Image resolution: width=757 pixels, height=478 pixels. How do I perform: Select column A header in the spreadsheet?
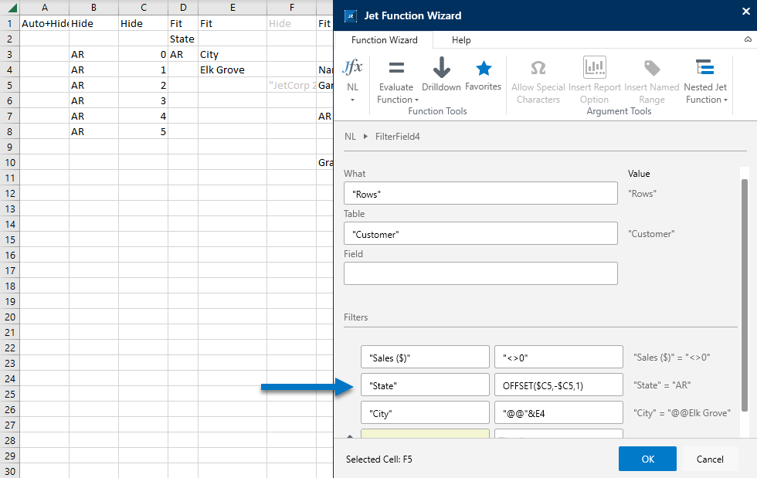click(x=45, y=8)
